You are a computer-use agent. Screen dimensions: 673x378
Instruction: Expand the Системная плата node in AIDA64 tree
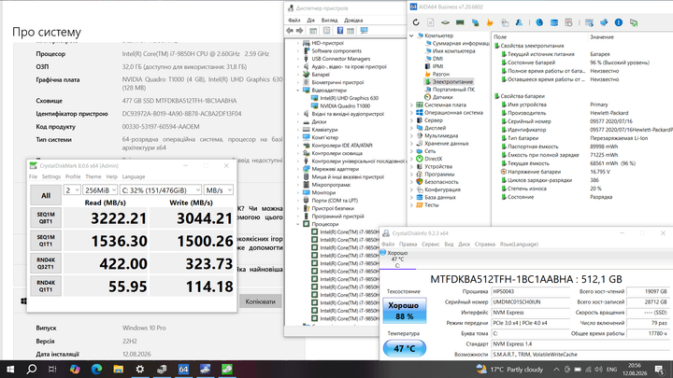411,105
